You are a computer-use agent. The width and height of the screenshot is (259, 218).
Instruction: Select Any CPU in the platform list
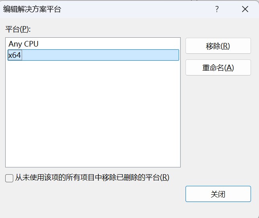[x=24, y=44]
